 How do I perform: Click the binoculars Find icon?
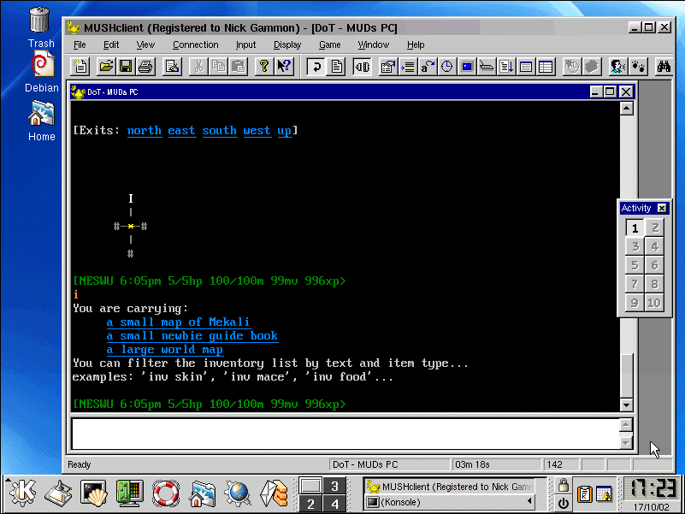[663, 67]
